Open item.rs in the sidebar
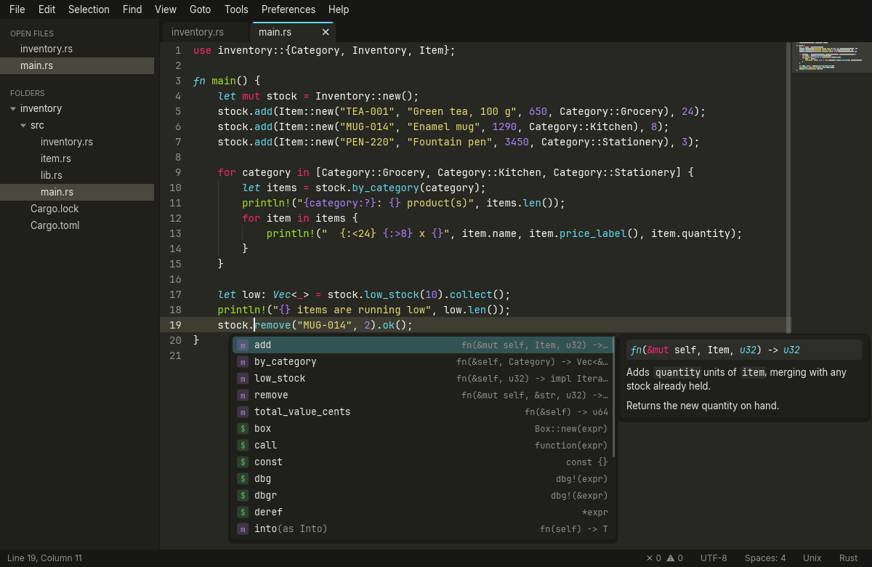This screenshot has height=567, width=872. point(77,158)
